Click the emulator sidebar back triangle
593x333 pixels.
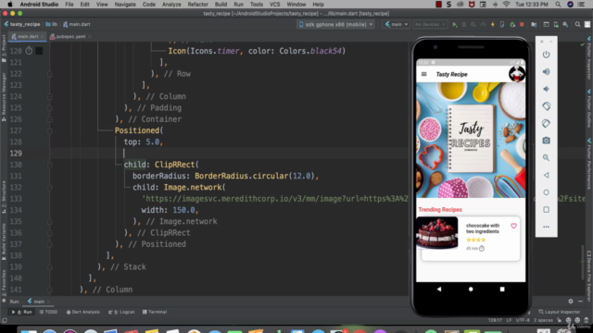(x=546, y=175)
